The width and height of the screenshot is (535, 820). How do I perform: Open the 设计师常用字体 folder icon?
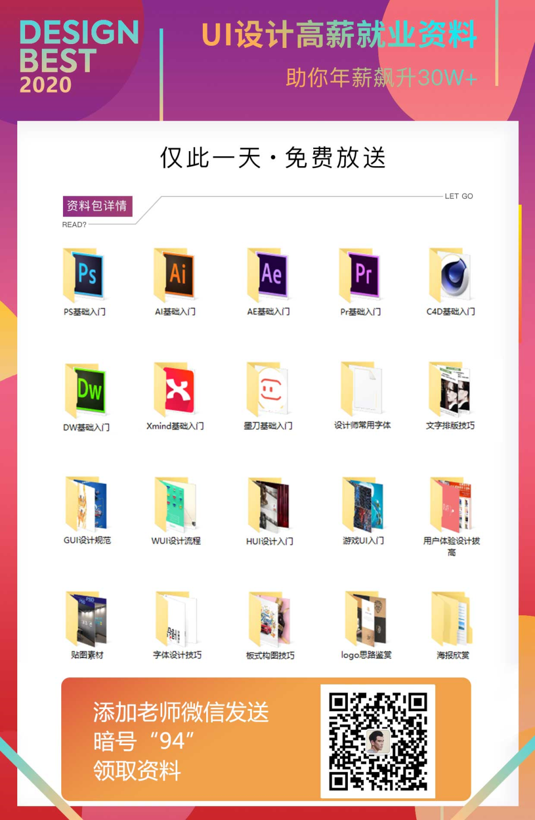pyautogui.click(x=362, y=389)
